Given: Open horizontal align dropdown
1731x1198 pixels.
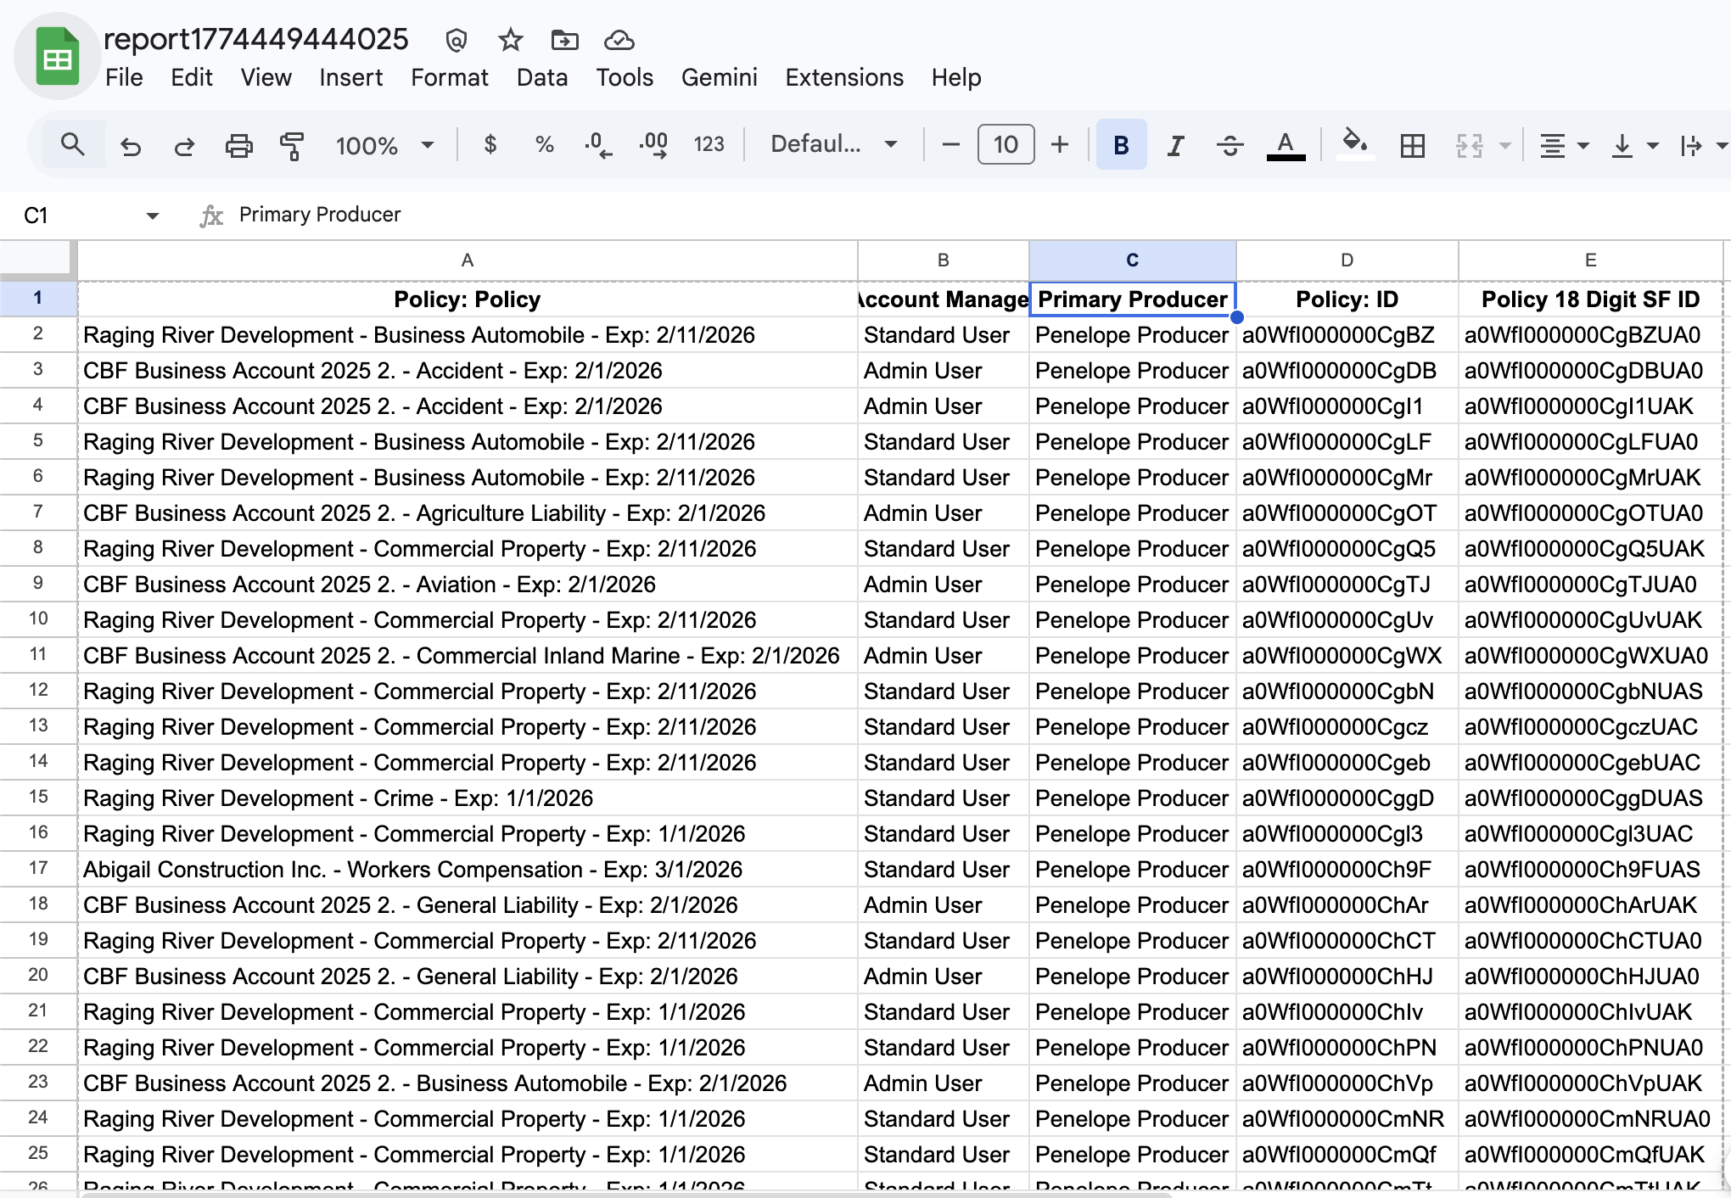Looking at the screenshot, I should pyautogui.click(x=1564, y=146).
